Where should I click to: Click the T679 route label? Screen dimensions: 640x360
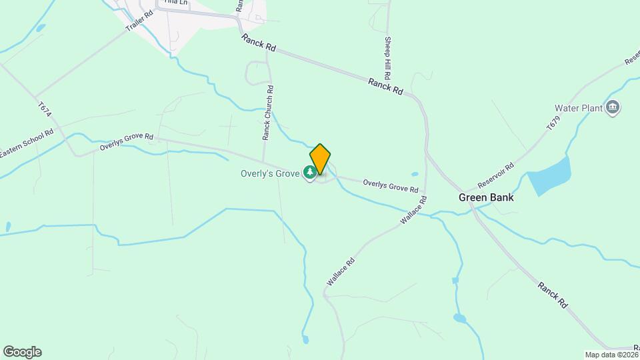553,123
